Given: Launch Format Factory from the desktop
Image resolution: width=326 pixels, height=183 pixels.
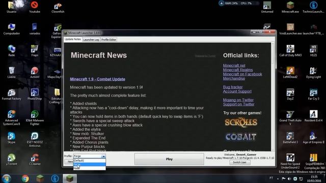Looking at the screenshot, I should 11,94.
